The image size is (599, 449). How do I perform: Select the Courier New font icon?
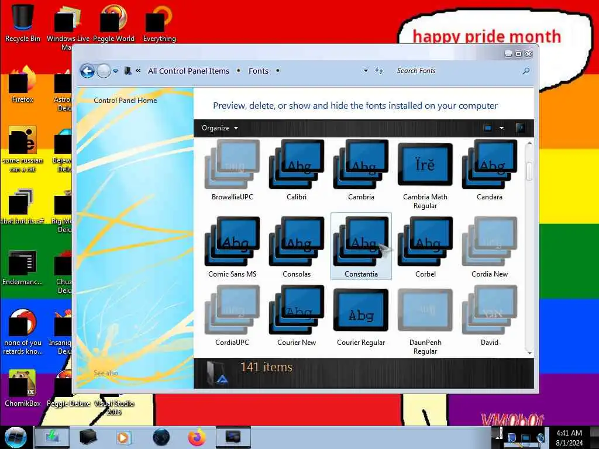[297, 310]
